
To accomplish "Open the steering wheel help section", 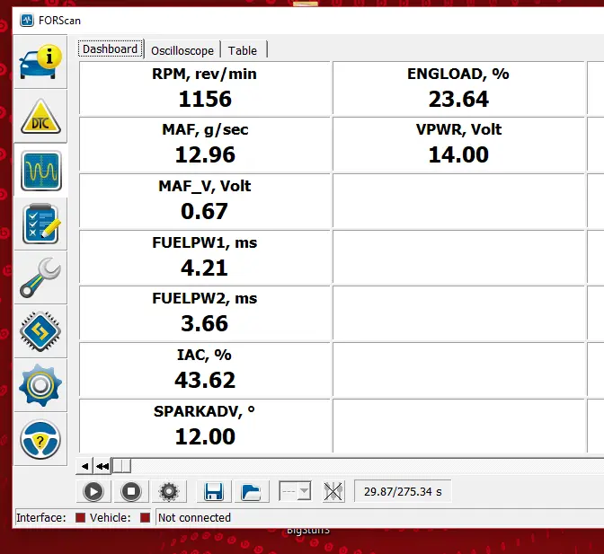I will coord(40,439).
